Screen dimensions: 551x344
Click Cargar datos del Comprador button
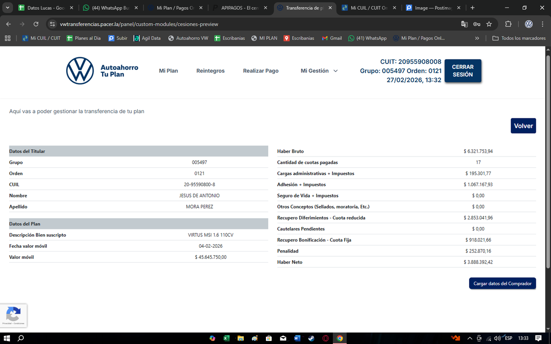(x=502, y=283)
